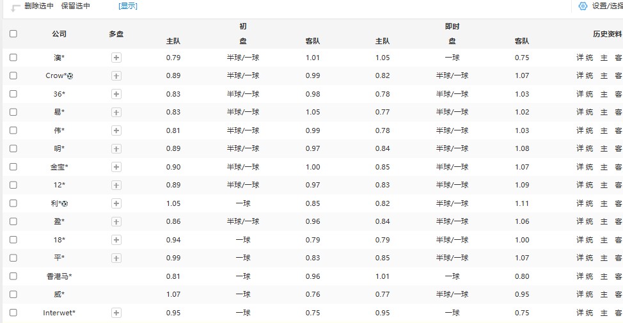Expand the plus icon in 36* row
623x323 pixels.
(116, 94)
